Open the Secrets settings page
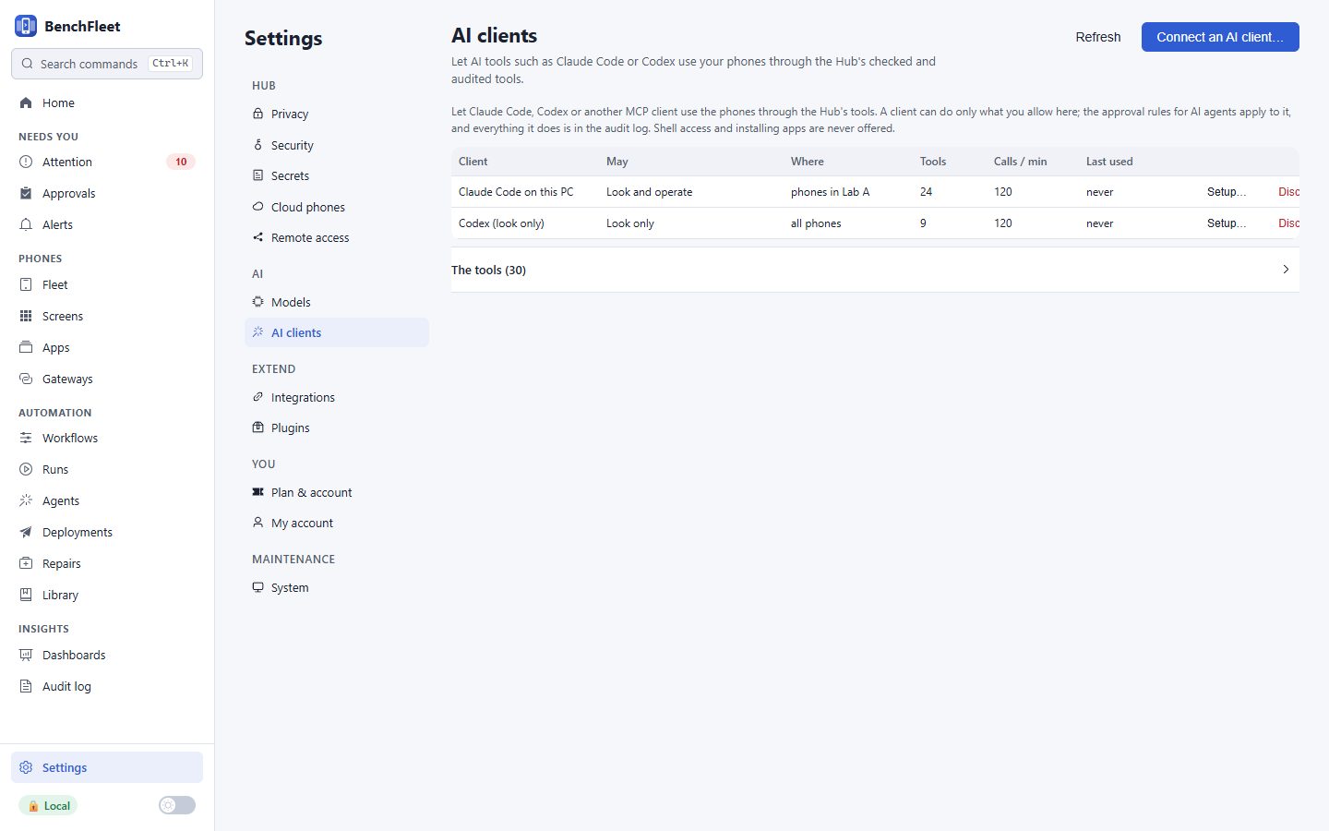Image resolution: width=1329 pixels, height=831 pixels. (x=337, y=175)
